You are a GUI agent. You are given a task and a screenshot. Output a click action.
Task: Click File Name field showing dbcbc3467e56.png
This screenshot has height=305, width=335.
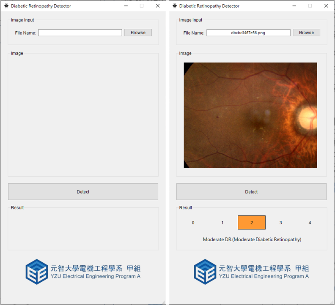point(248,33)
